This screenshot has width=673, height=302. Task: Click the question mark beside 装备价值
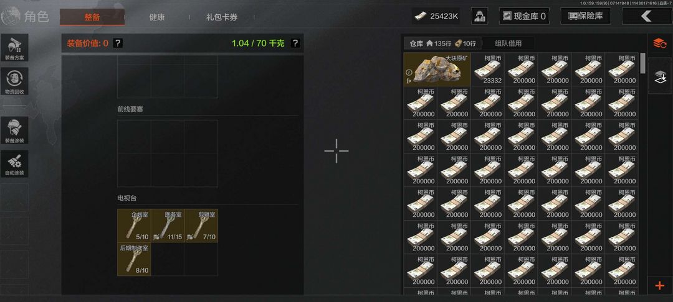click(118, 43)
